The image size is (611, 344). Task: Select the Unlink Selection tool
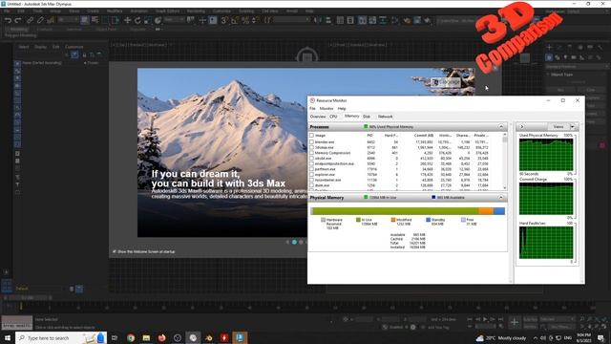[40, 20]
